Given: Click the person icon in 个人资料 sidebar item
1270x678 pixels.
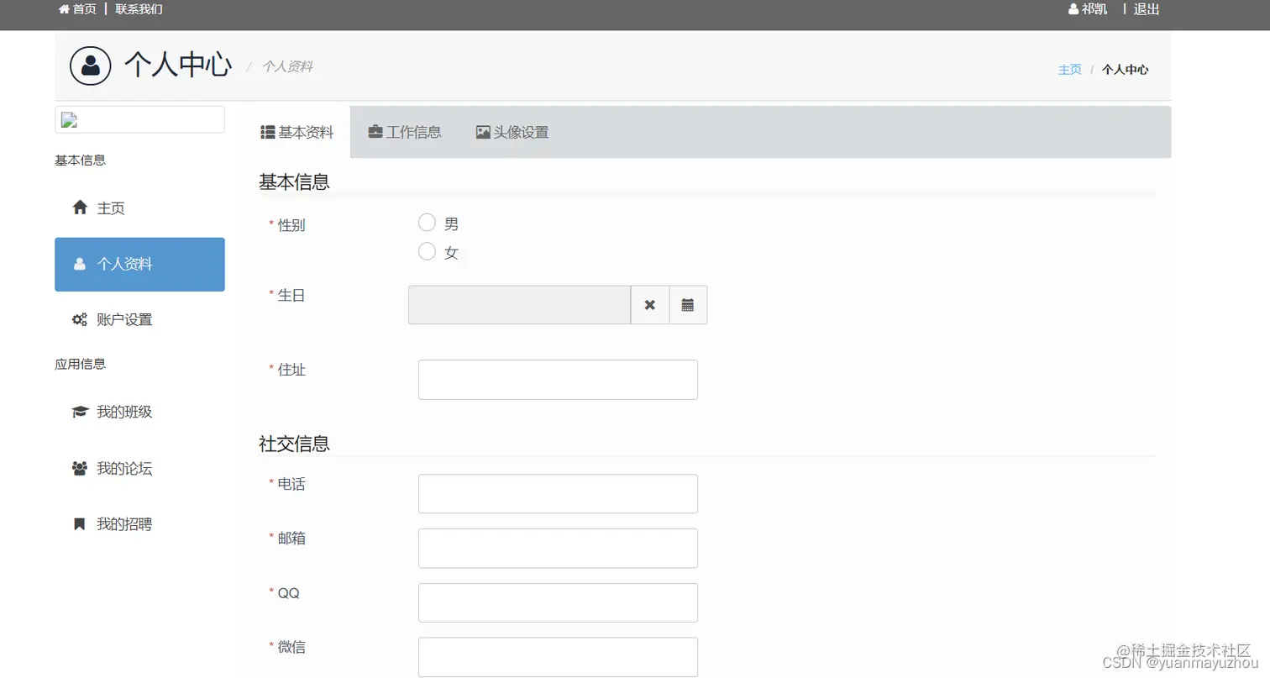Looking at the screenshot, I should click(80, 264).
